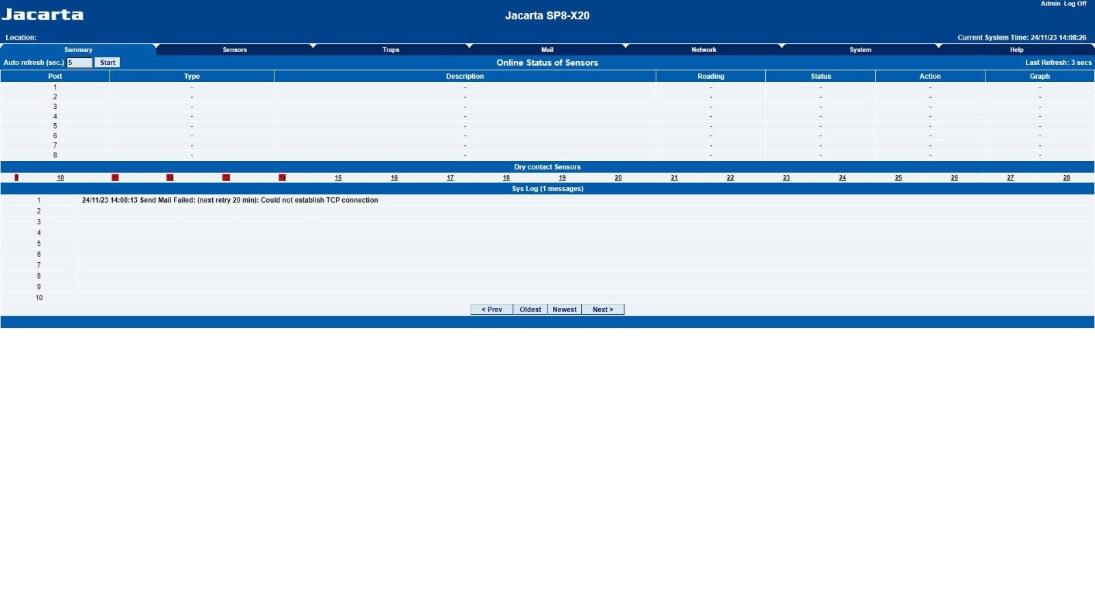Click the < Prev log button
Image resolution: width=1095 pixels, height=616 pixels.
pyautogui.click(x=491, y=309)
